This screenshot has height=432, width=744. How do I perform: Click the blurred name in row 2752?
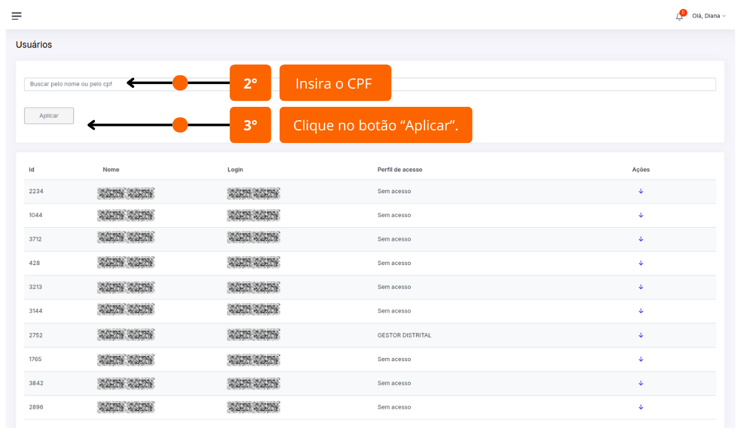click(126, 335)
